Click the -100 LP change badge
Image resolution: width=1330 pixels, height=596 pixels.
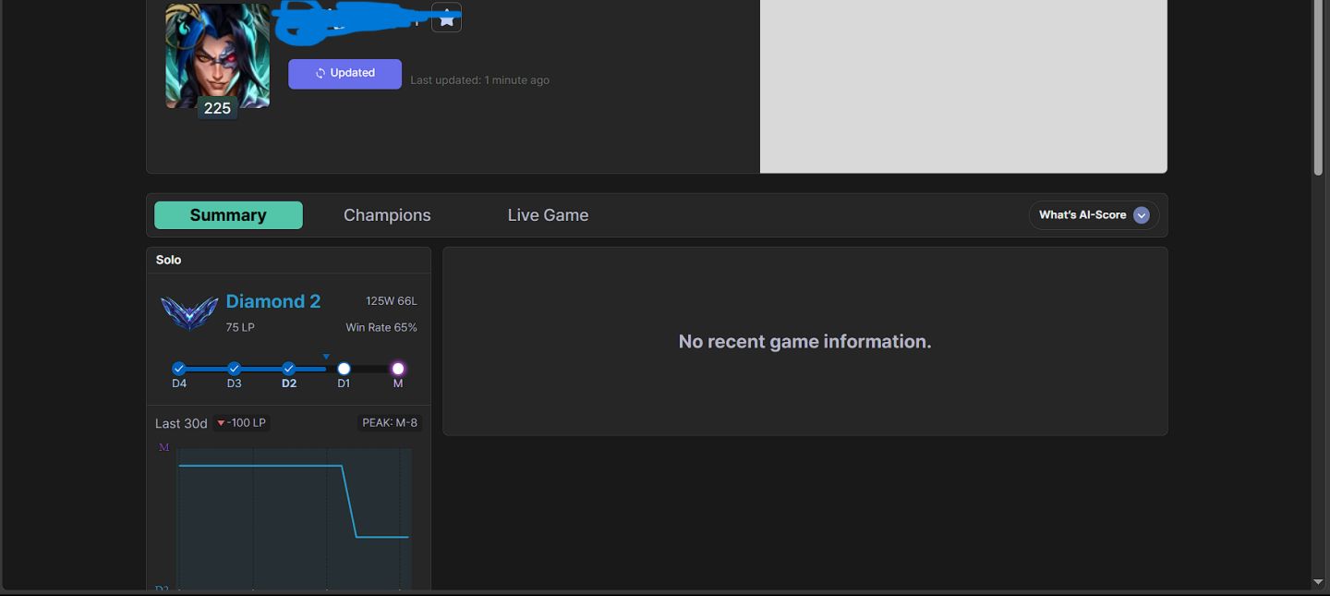(241, 423)
